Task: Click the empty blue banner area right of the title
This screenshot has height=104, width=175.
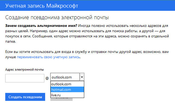Action: (x=126, y=5)
